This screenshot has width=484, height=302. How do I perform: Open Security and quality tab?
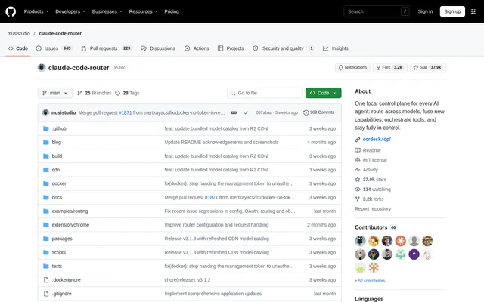click(x=283, y=48)
